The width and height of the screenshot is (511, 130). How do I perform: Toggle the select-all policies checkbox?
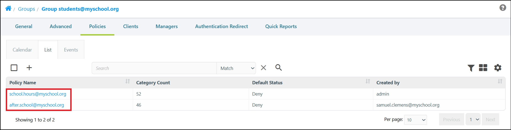click(x=14, y=68)
